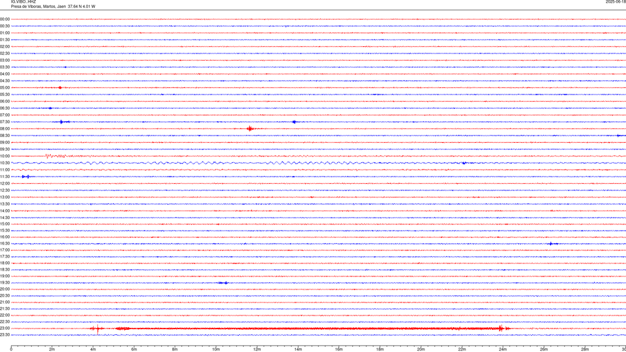Click the 18m tick on the time axis
The image size is (626, 352).
(380, 349)
